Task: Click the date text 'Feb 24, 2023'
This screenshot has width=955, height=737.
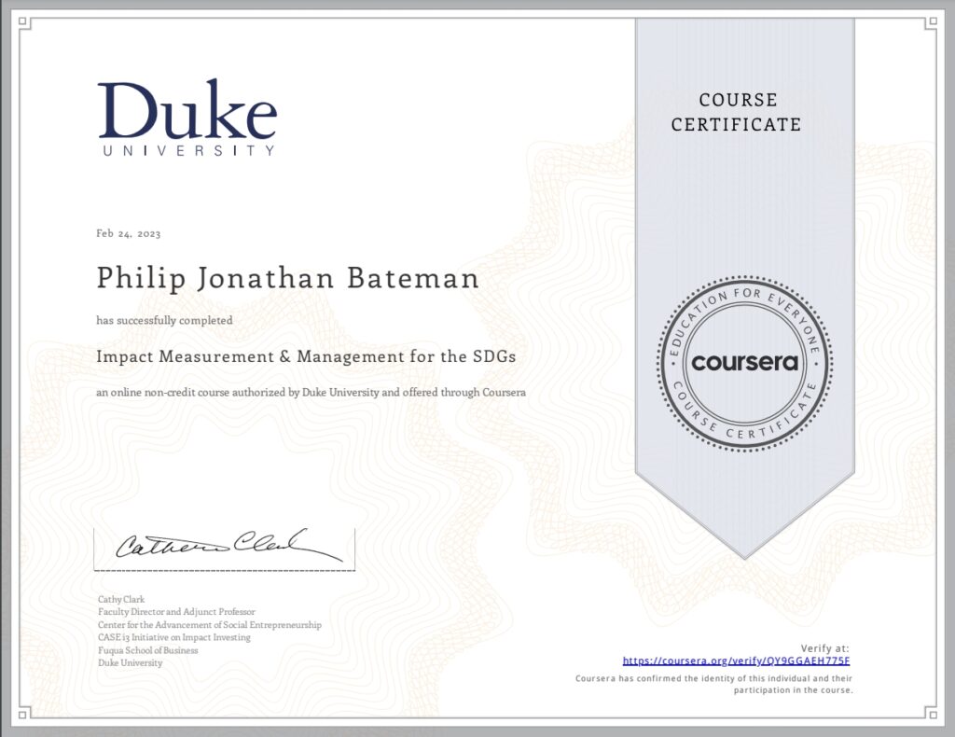Action: pyautogui.click(x=129, y=234)
